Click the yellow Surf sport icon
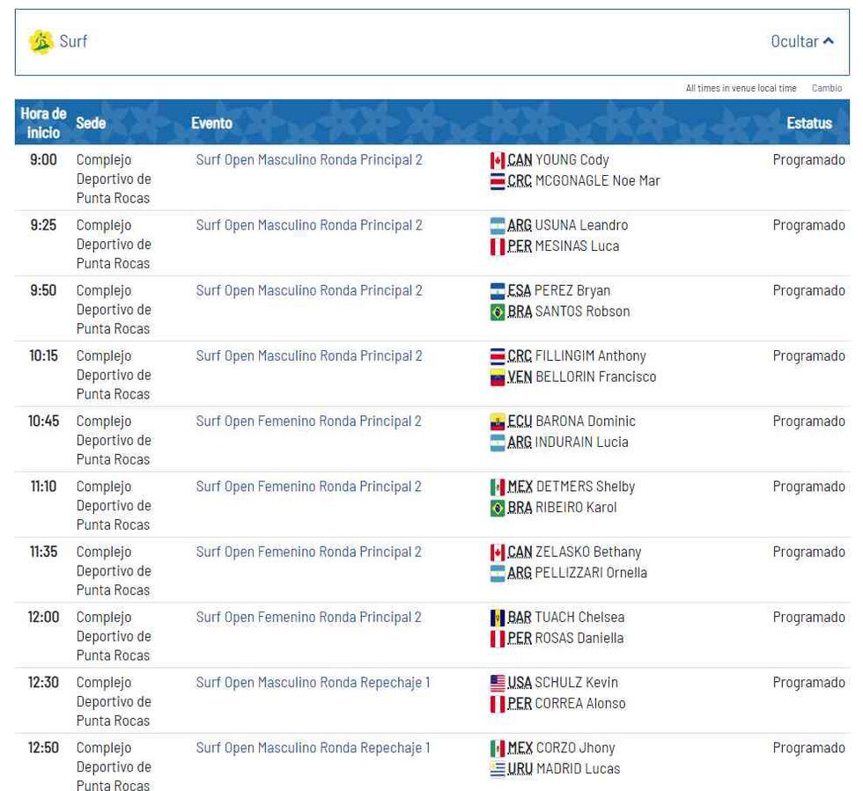Screen dimensions: 863x791 click(41, 41)
